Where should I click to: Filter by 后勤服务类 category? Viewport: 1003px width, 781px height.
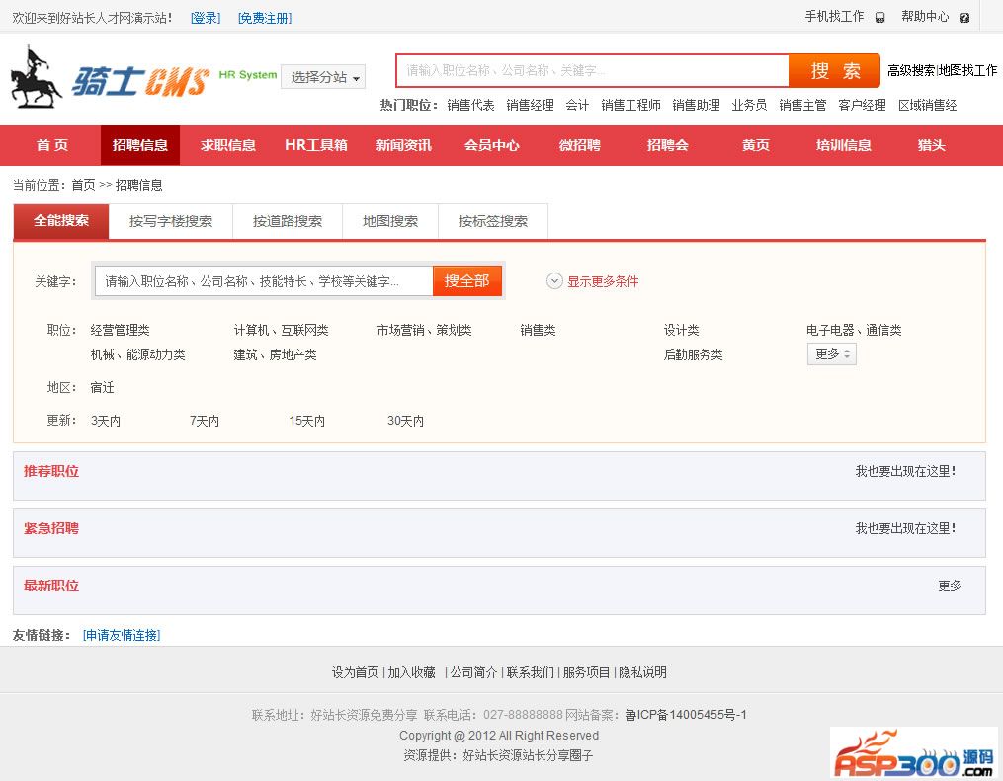(694, 354)
